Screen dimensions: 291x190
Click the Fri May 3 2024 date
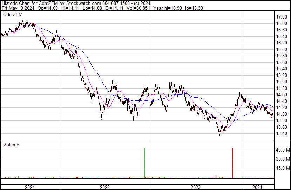18,8
